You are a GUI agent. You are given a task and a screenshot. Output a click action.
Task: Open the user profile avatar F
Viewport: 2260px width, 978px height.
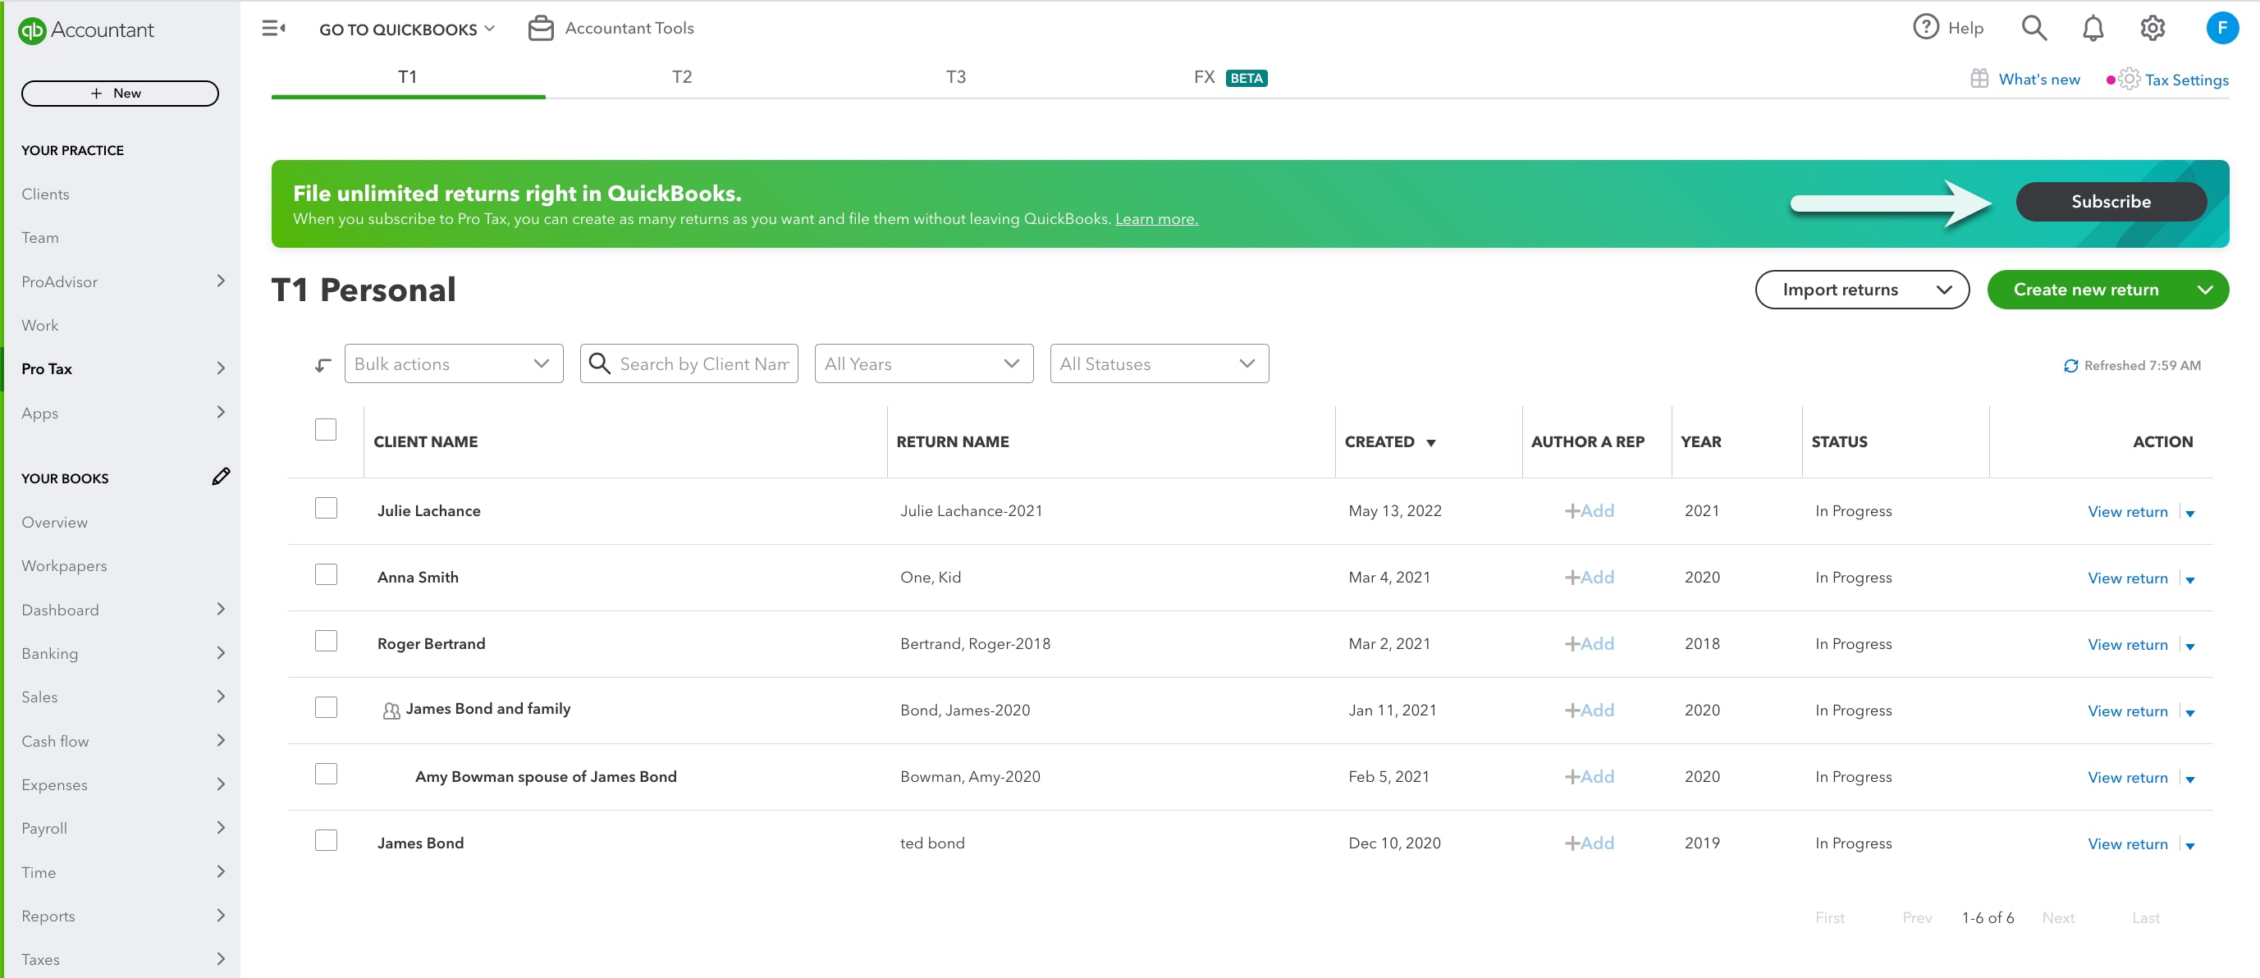point(2222,28)
